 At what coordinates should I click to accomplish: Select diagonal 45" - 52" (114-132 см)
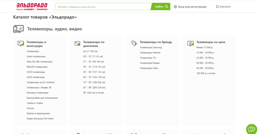click(94, 67)
